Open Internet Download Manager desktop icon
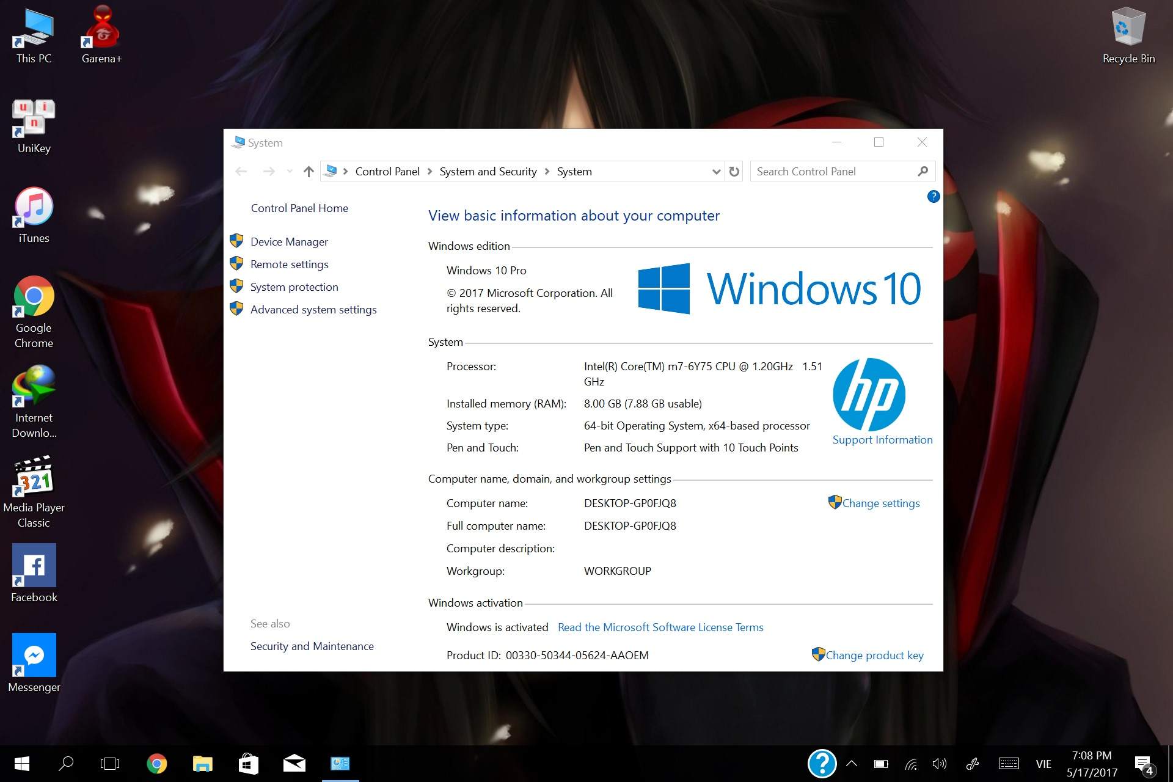Viewport: 1173px width, 782px height. click(x=34, y=401)
